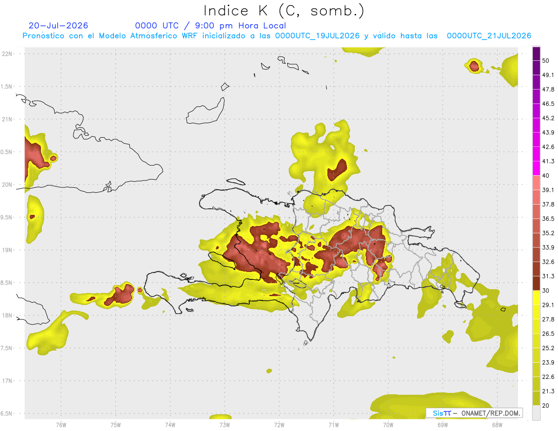Click legend value '30'
Image resolution: width=558 pixels, height=431 pixels.
tap(546, 291)
